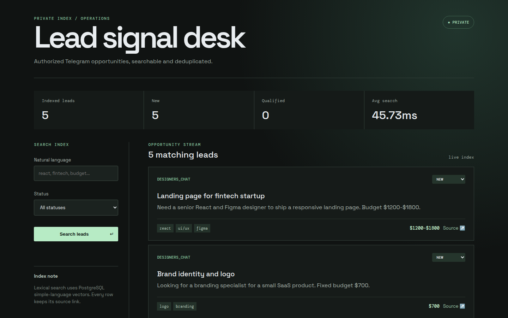Click the $700 budget value
Image resolution: width=508 pixels, height=318 pixels.
434,306
